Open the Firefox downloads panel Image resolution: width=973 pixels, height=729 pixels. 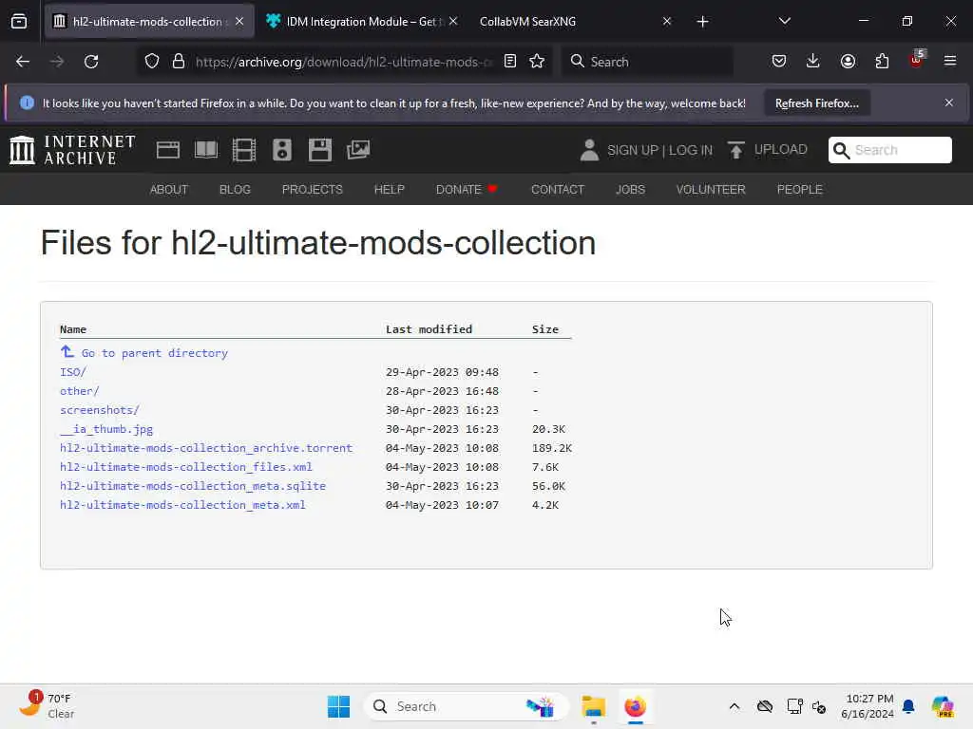pyautogui.click(x=813, y=62)
